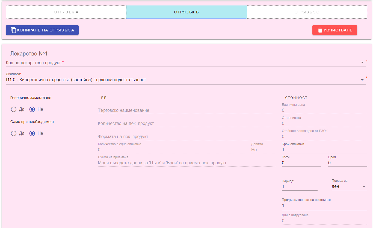Click the trash icon on Изчистване button
Image resolution: width=373 pixels, height=228 pixels.
tap(320, 30)
